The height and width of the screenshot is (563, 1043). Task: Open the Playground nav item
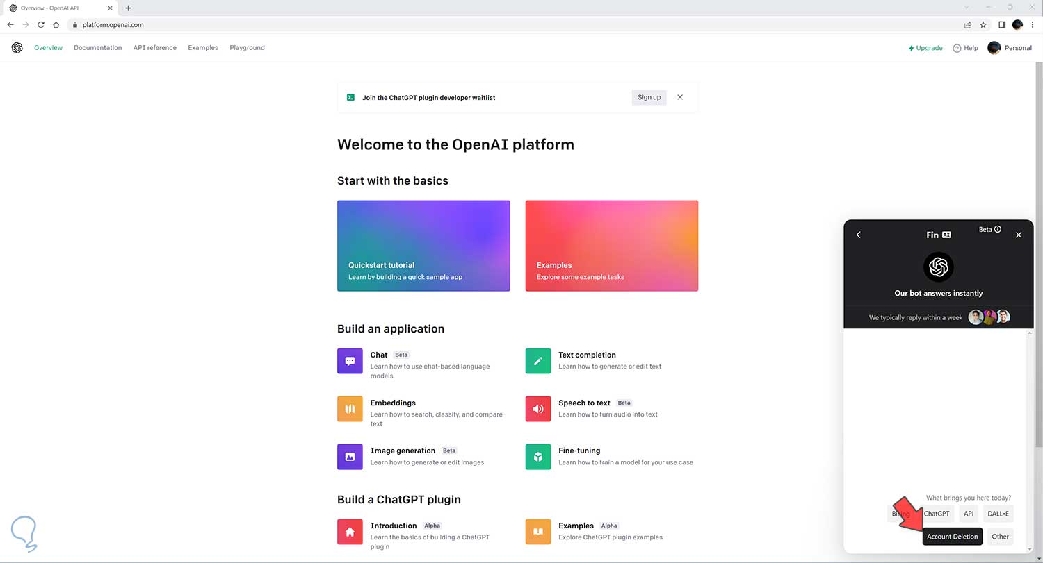click(247, 48)
